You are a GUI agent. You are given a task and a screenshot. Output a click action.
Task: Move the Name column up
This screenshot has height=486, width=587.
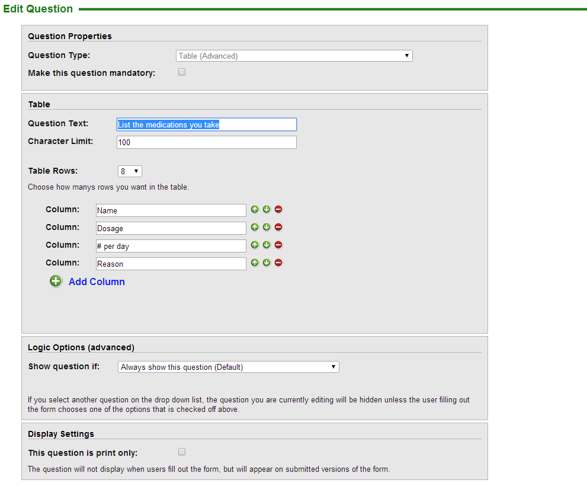(255, 209)
